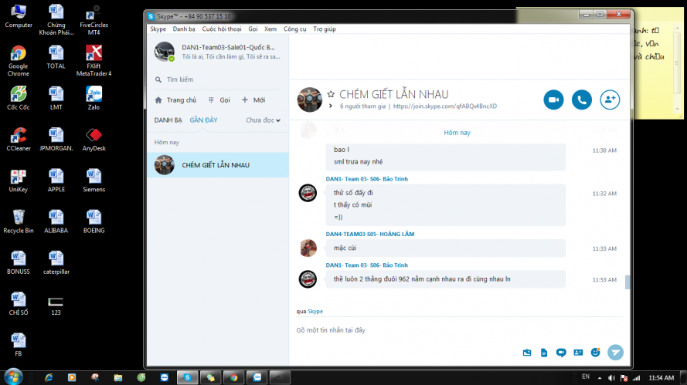Open the AnyDesk desktop icon
Image resolution: width=687 pixels, height=385 pixels.
click(x=94, y=139)
